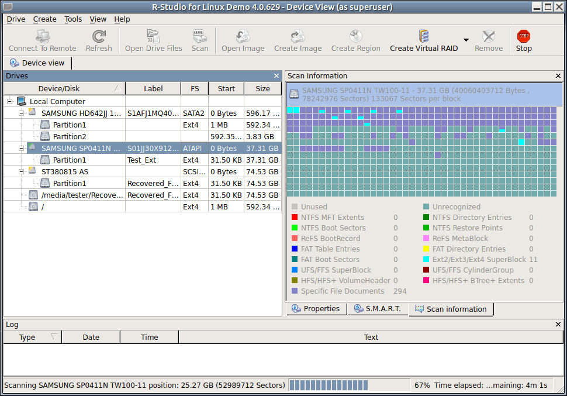Click the "Unrecognized" legend label
567x396 pixels.
point(457,206)
